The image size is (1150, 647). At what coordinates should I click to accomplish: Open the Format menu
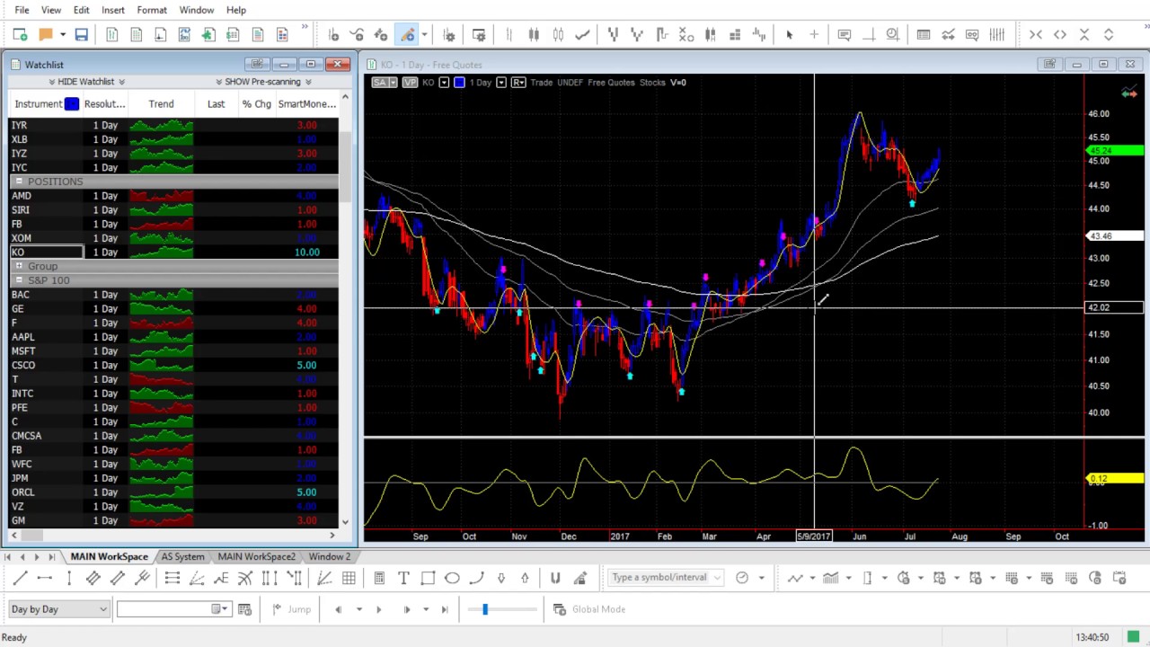point(152,10)
